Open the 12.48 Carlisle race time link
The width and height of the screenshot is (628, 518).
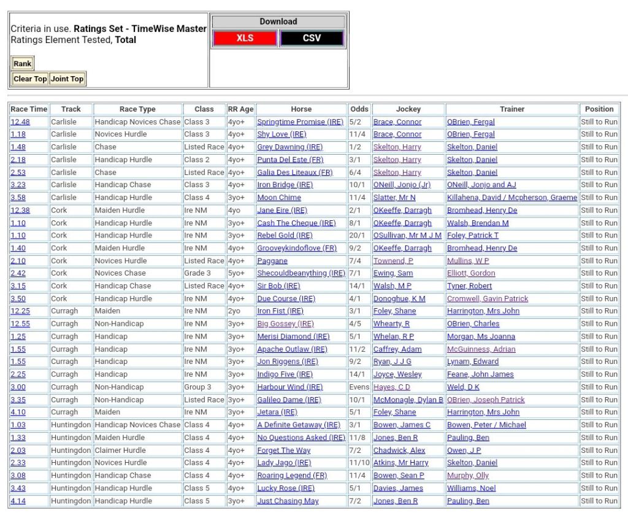pyautogui.click(x=20, y=122)
